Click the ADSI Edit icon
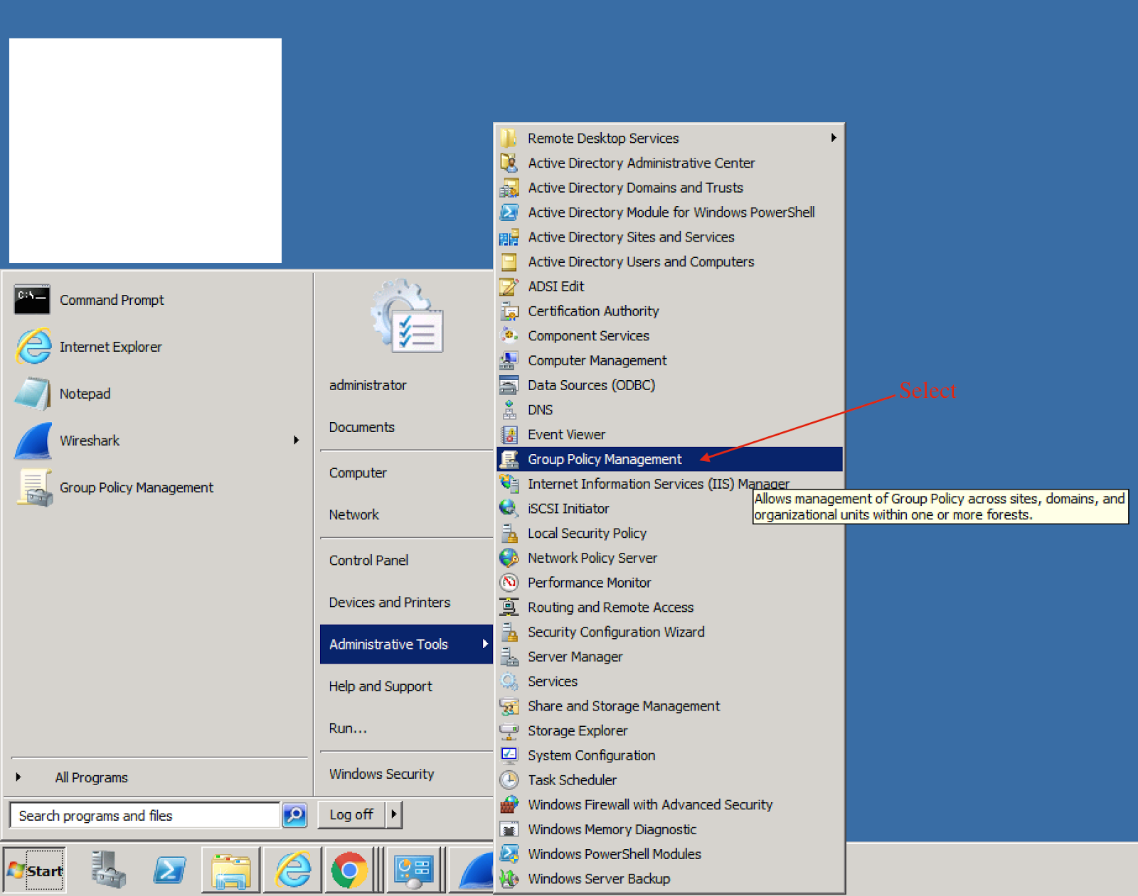 tap(509, 286)
